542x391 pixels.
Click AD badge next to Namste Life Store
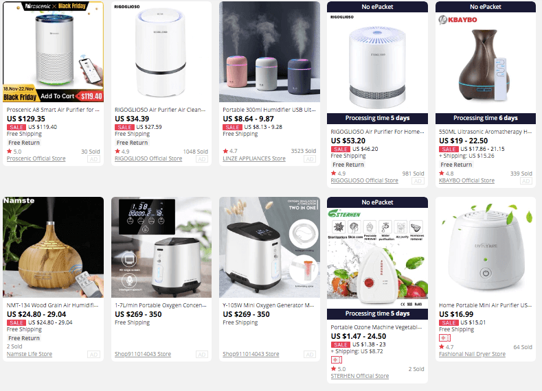click(93, 355)
